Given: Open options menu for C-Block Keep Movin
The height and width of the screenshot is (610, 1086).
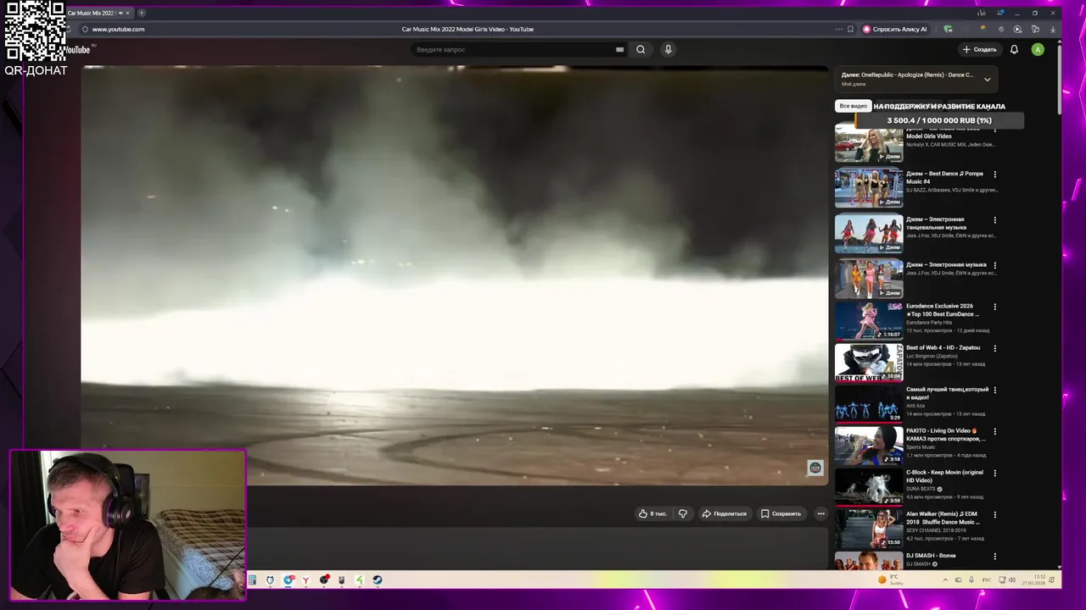Looking at the screenshot, I should 995,473.
